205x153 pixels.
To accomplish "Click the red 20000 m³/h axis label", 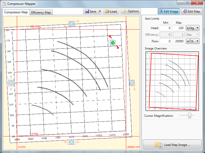I will [133, 147].
